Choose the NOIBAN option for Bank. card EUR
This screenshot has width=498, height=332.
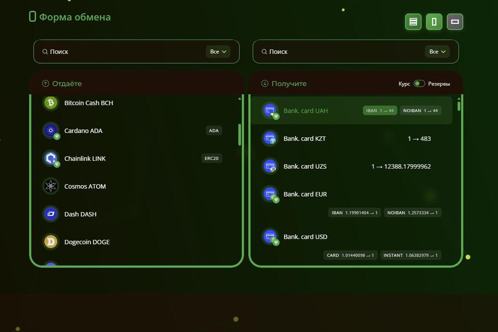click(412, 212)
